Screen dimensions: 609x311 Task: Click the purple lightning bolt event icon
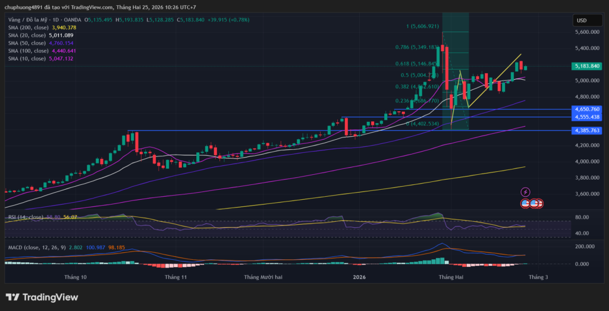(x=525, y=191)
